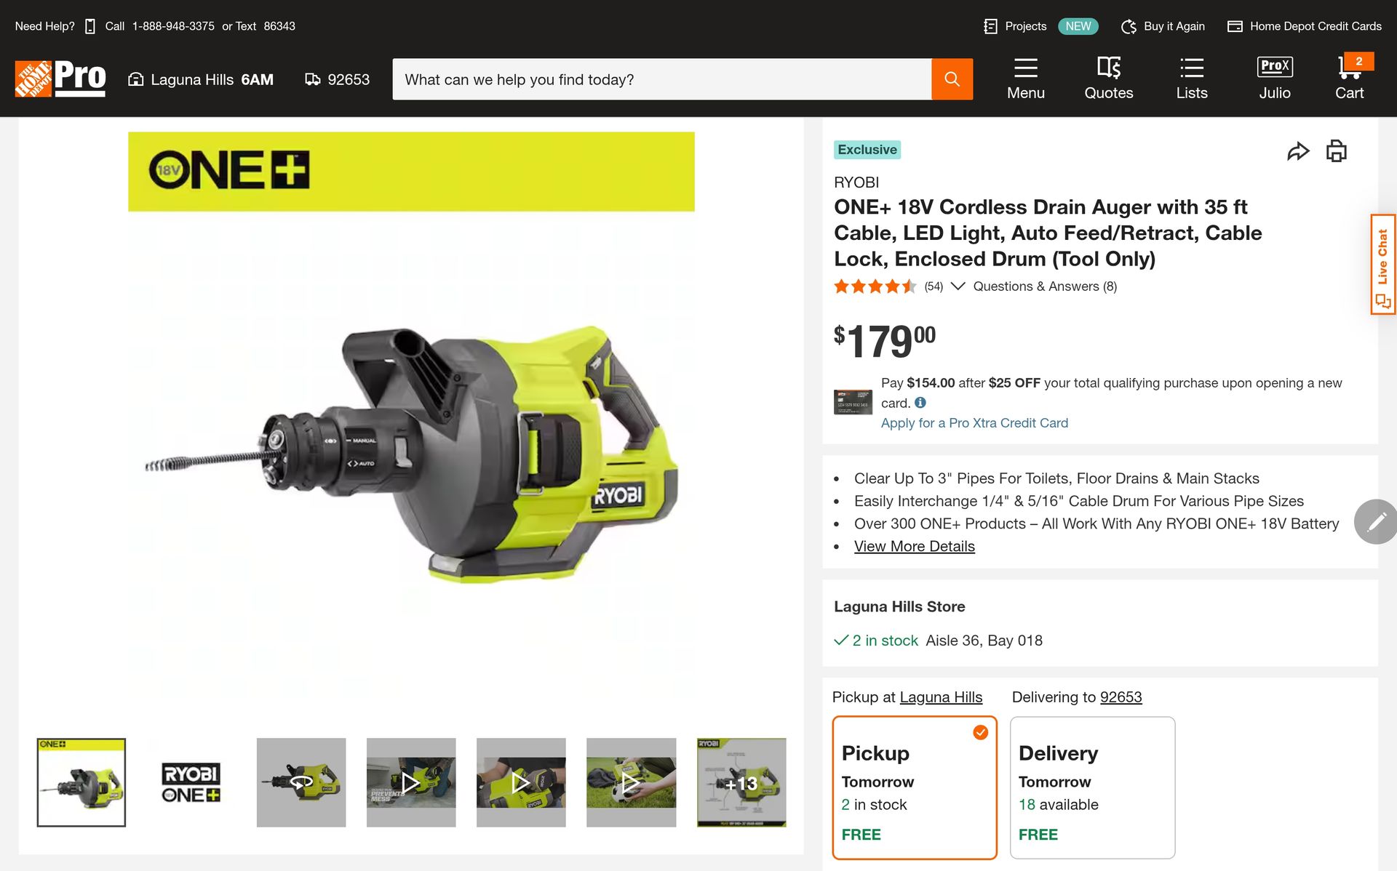
Task: Click the pencil feedback icon
Action: (1376, 521)
